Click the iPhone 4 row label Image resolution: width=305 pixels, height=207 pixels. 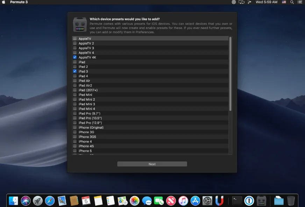85,142
